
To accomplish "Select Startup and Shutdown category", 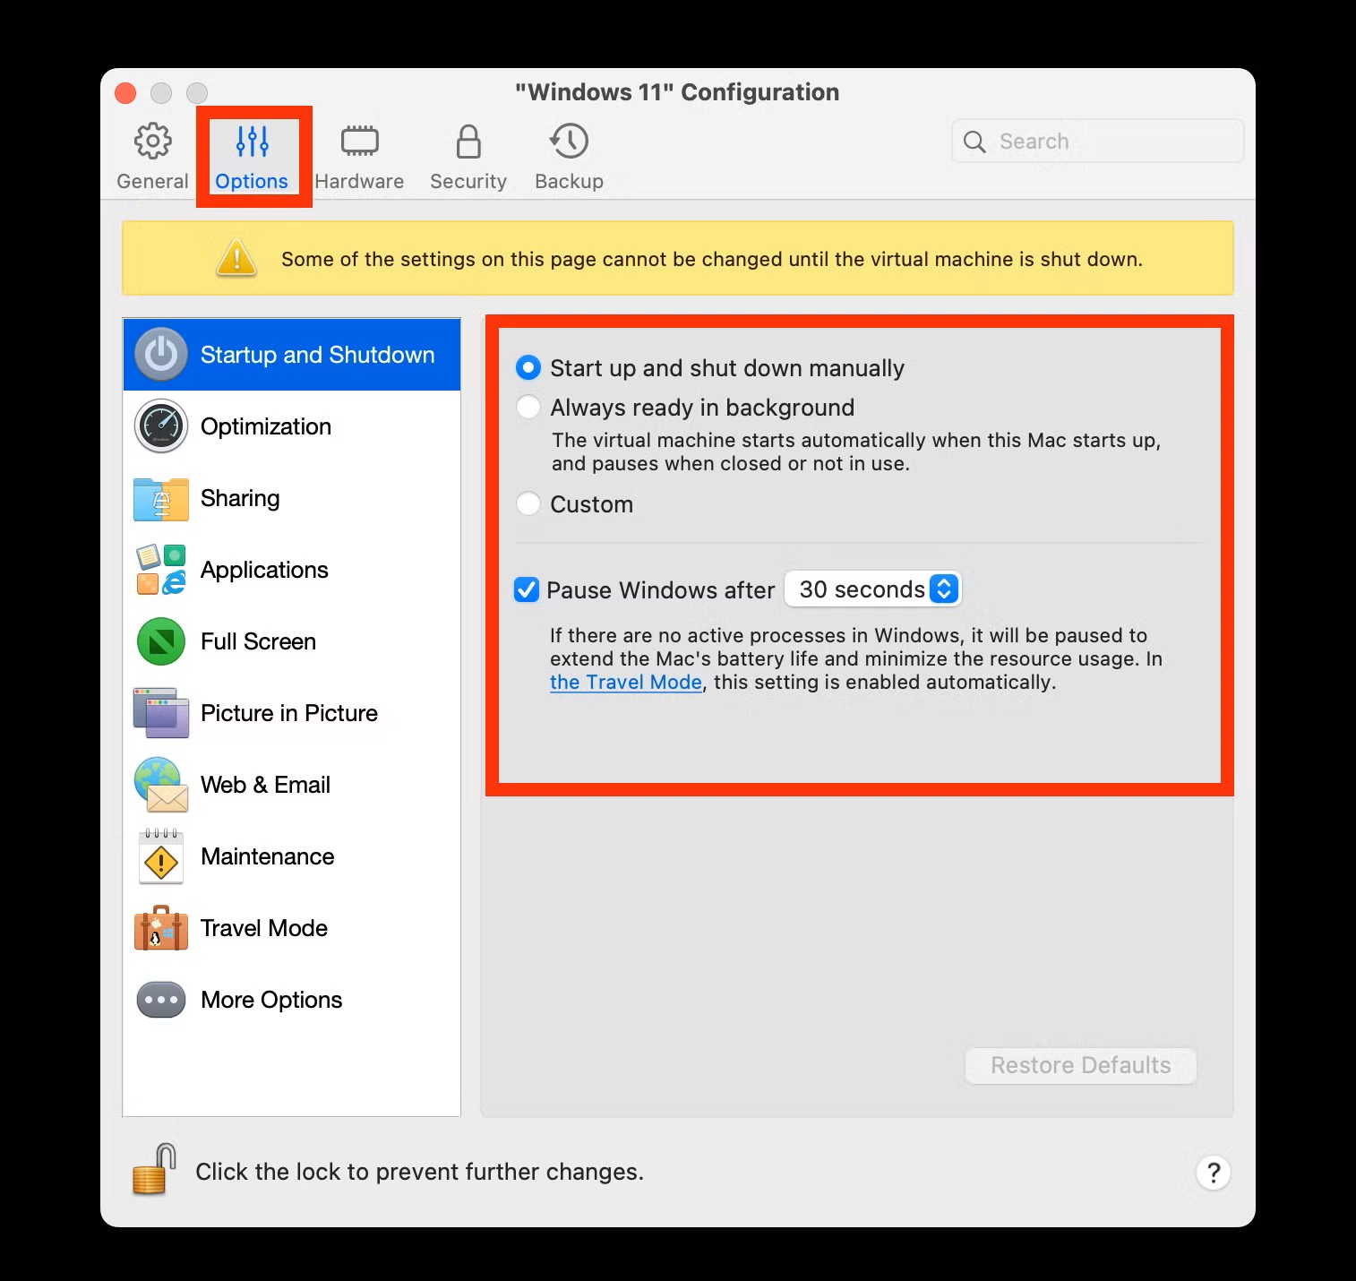I will [x=316, y=355].
